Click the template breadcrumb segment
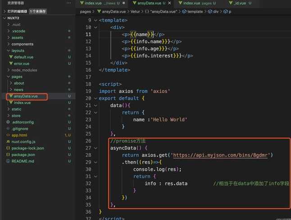 point(193,12)
